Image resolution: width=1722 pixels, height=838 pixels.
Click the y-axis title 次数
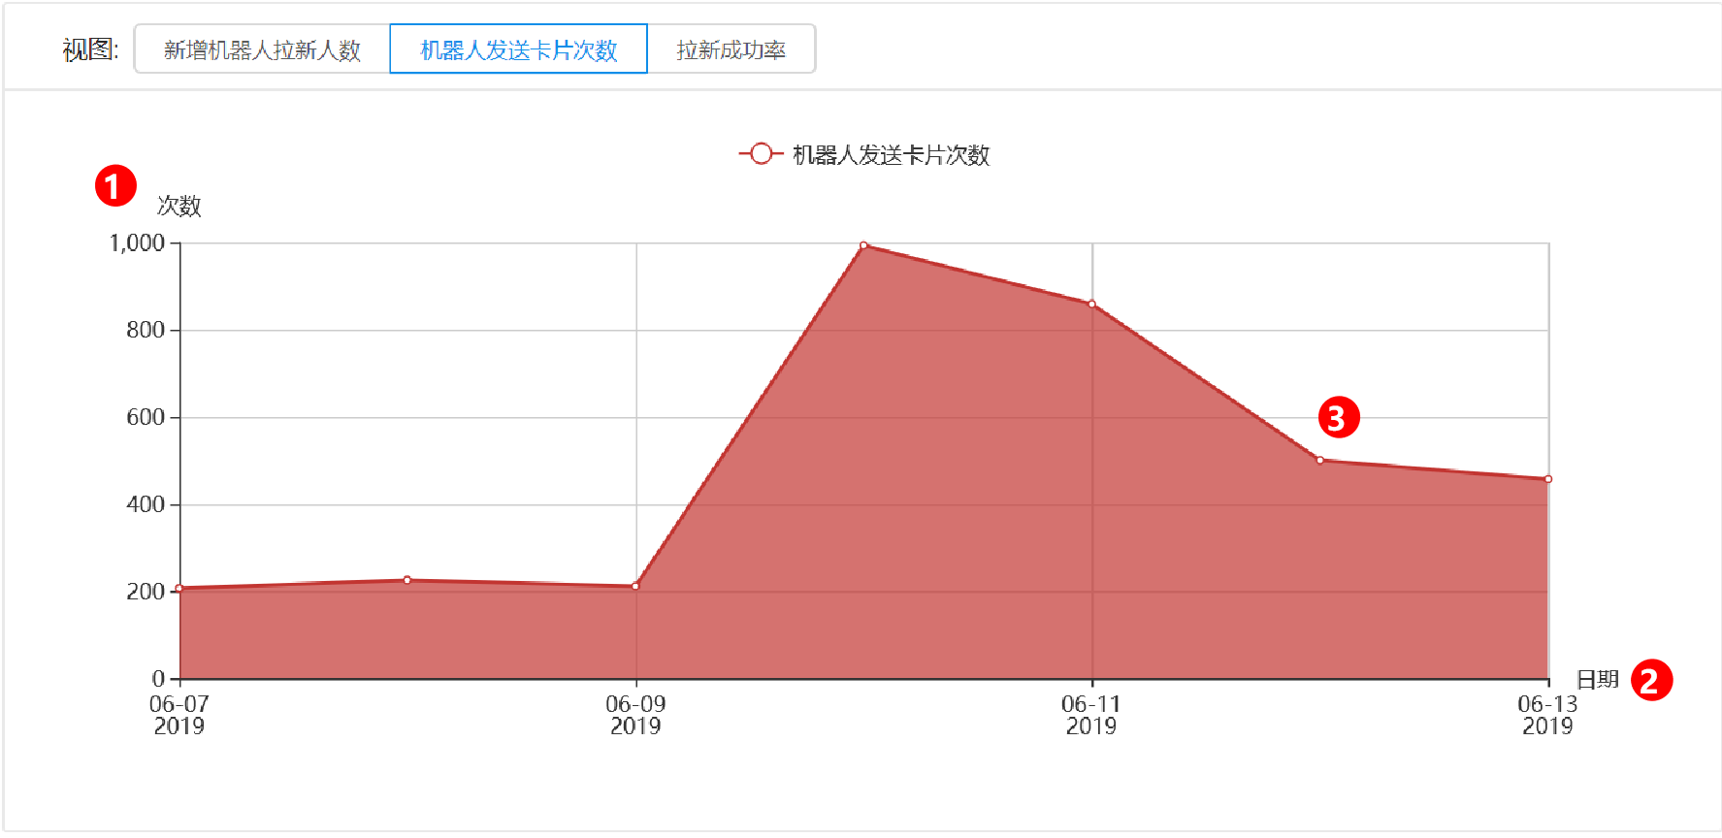[179, 206]
